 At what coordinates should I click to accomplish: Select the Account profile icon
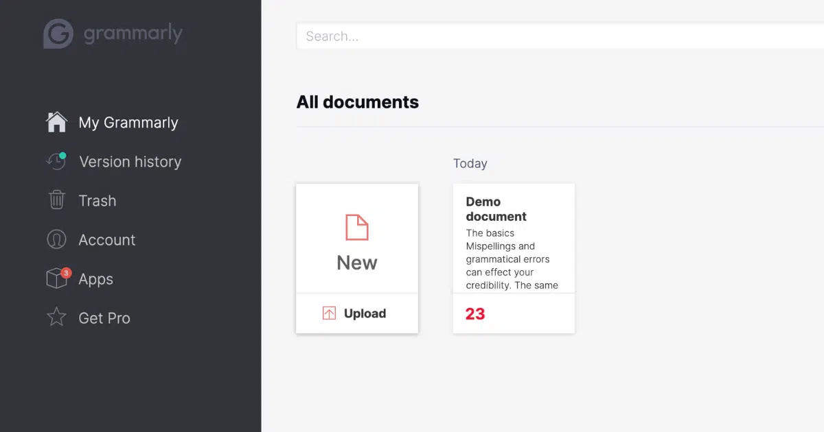(x=56, y=239)
